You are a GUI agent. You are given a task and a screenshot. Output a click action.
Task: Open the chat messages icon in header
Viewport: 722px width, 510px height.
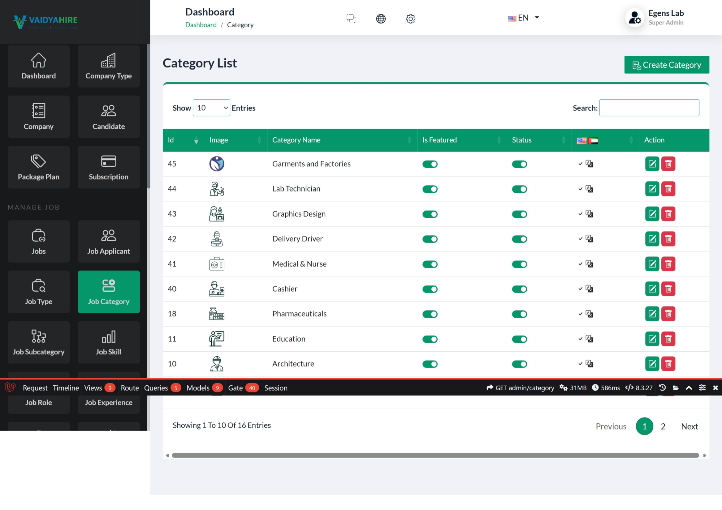click(x=351, y=19)
